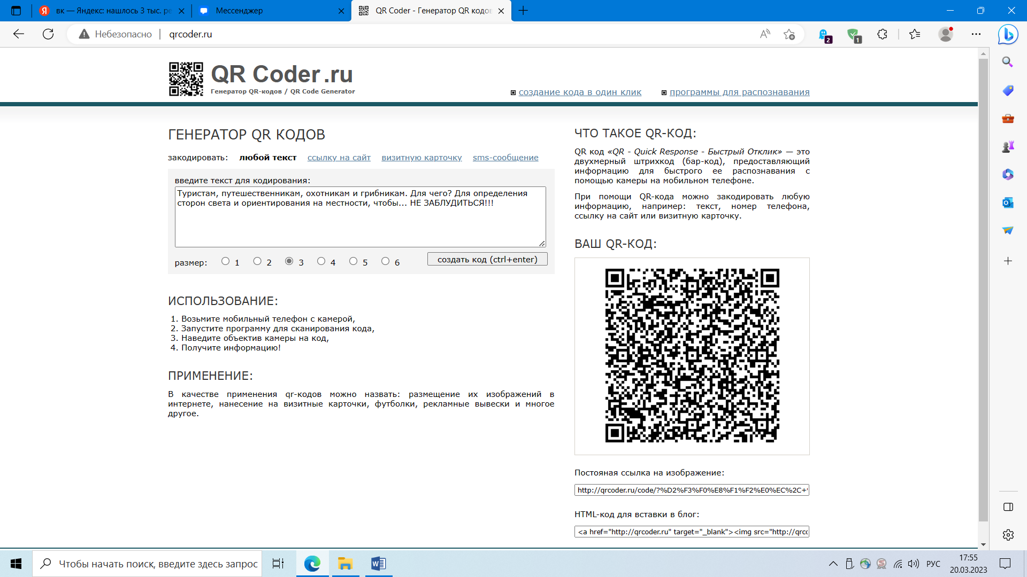The height and width of the screenshot is (577, 1027).
Task: Go back to the previous page
Action: 19,34
